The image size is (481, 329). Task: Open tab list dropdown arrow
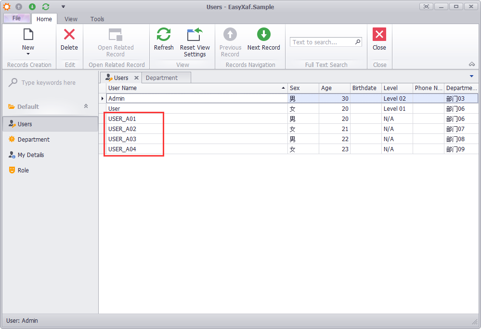471,77
